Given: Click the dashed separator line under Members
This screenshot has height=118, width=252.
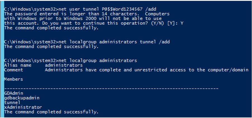Looking at the screenshot, I should coord(111,89).
